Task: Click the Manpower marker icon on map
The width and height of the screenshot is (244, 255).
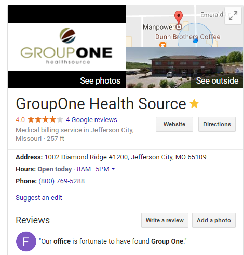Action: click(179, 27)
